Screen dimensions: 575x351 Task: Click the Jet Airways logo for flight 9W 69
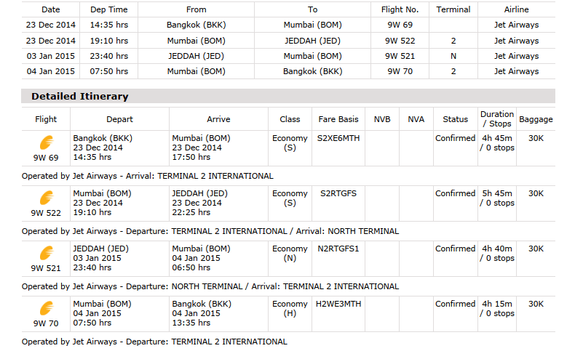pos(46,142)
